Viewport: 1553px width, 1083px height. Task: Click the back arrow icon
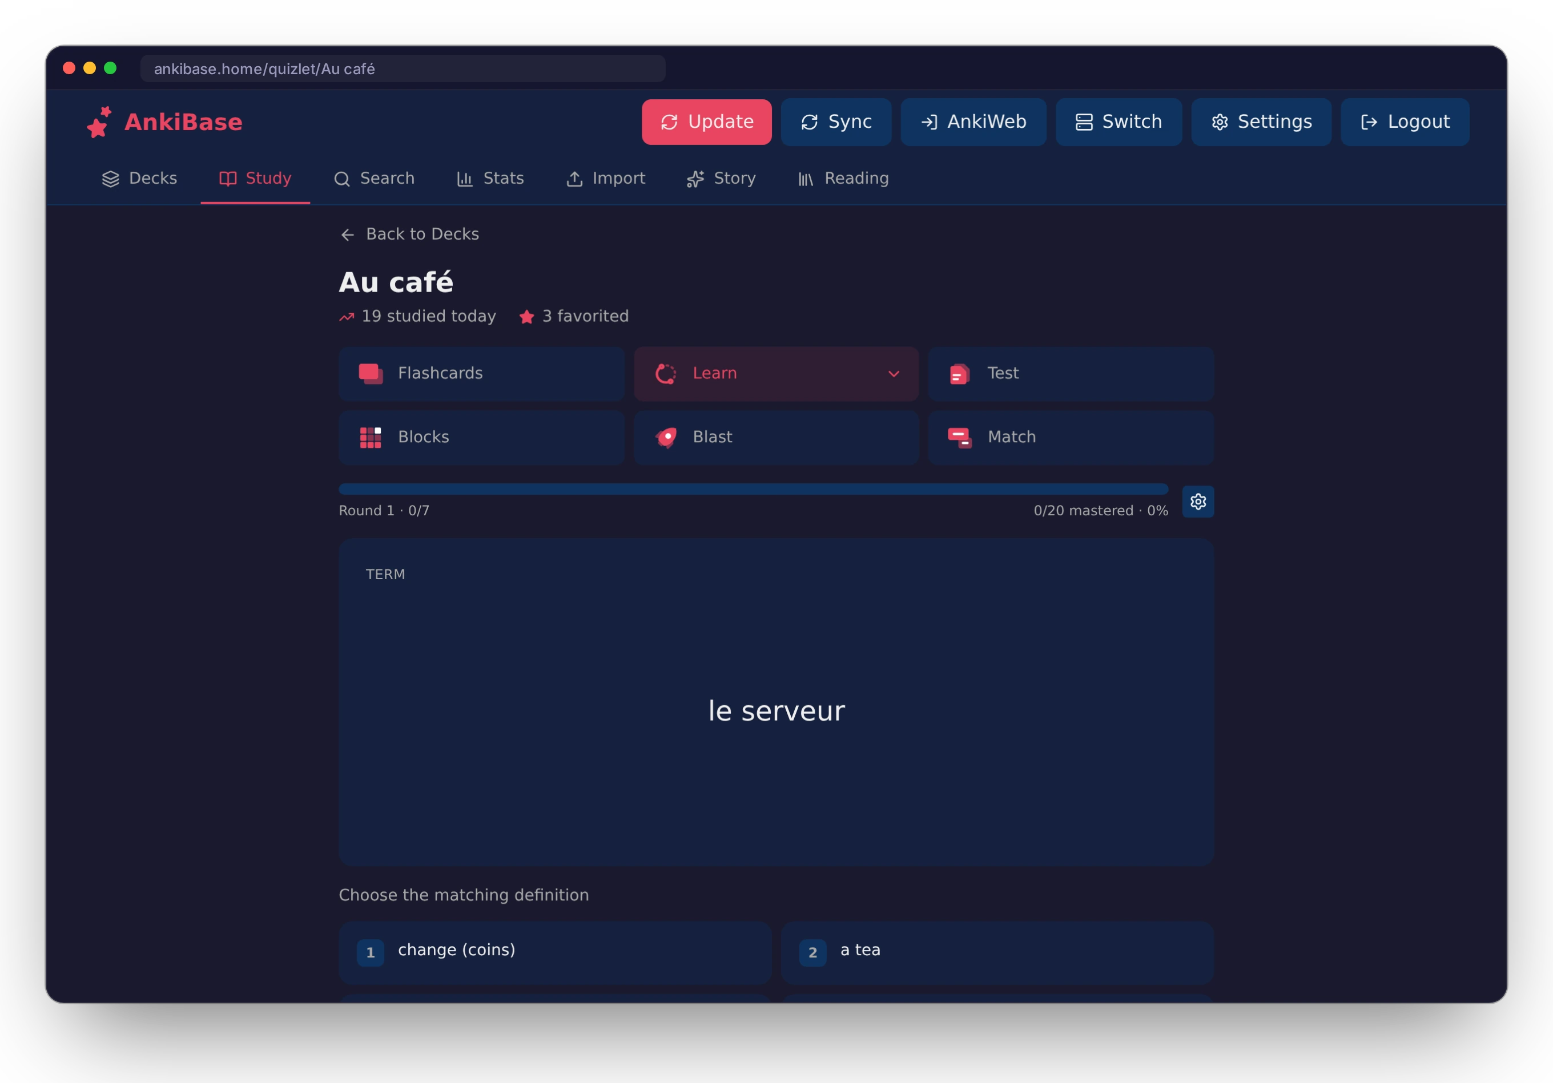click(348, 235)
